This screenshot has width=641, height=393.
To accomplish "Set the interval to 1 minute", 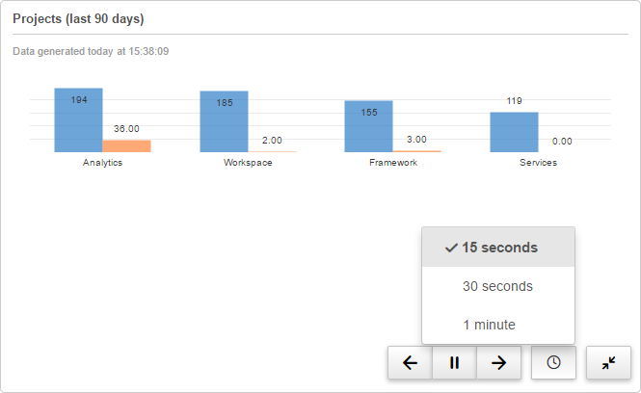I will point(498,325).
